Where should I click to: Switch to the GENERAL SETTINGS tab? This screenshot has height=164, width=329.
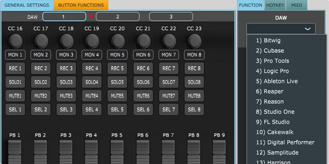(27, 5)
